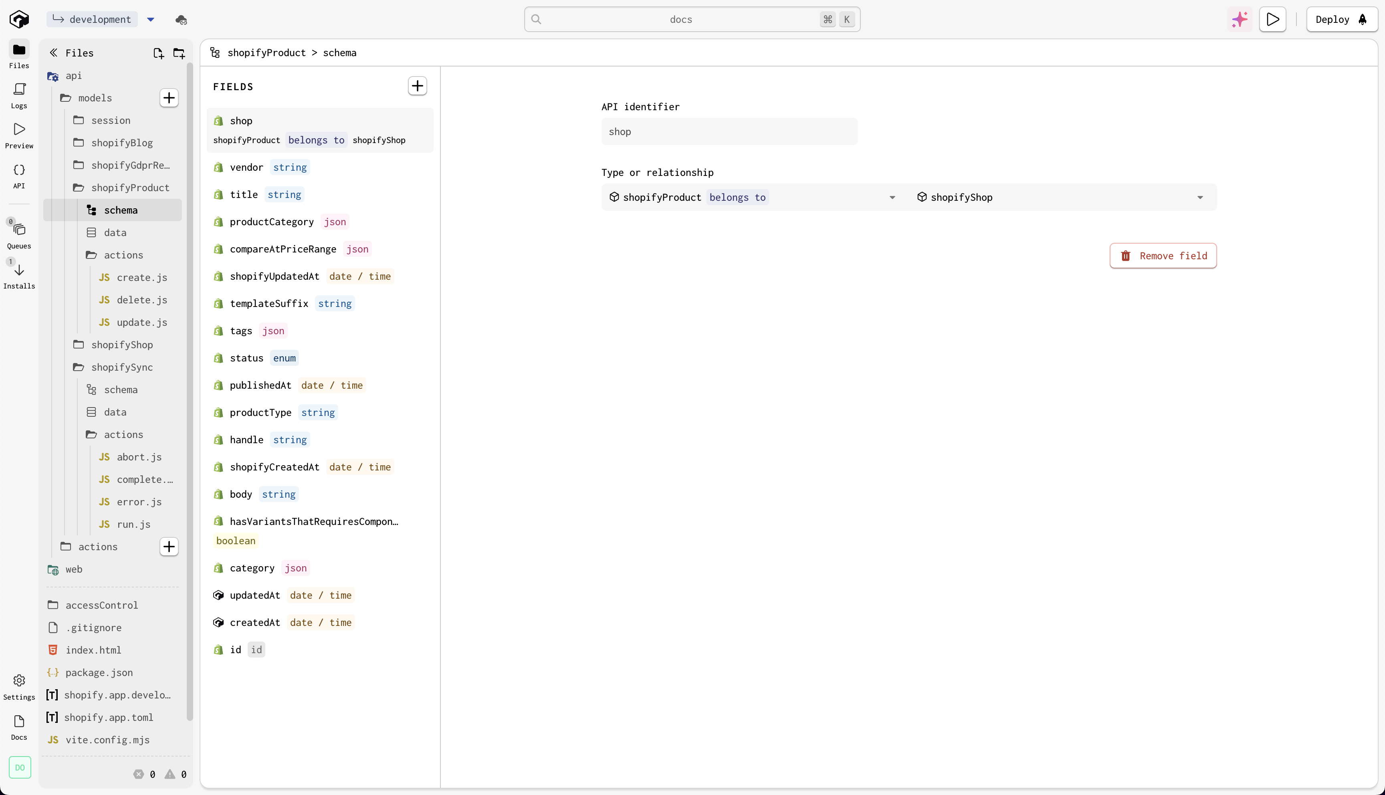Click the cloud sync status icon

pos(181,20)
